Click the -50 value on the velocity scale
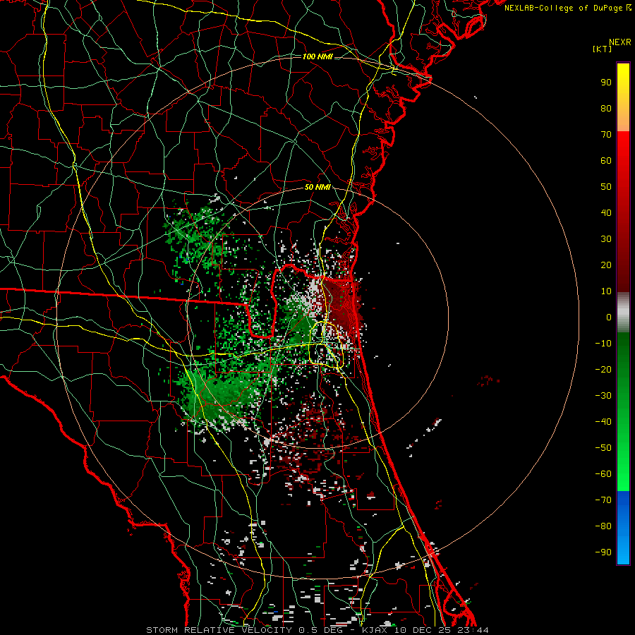Viewport: 635px width, 635px height. 603,448
